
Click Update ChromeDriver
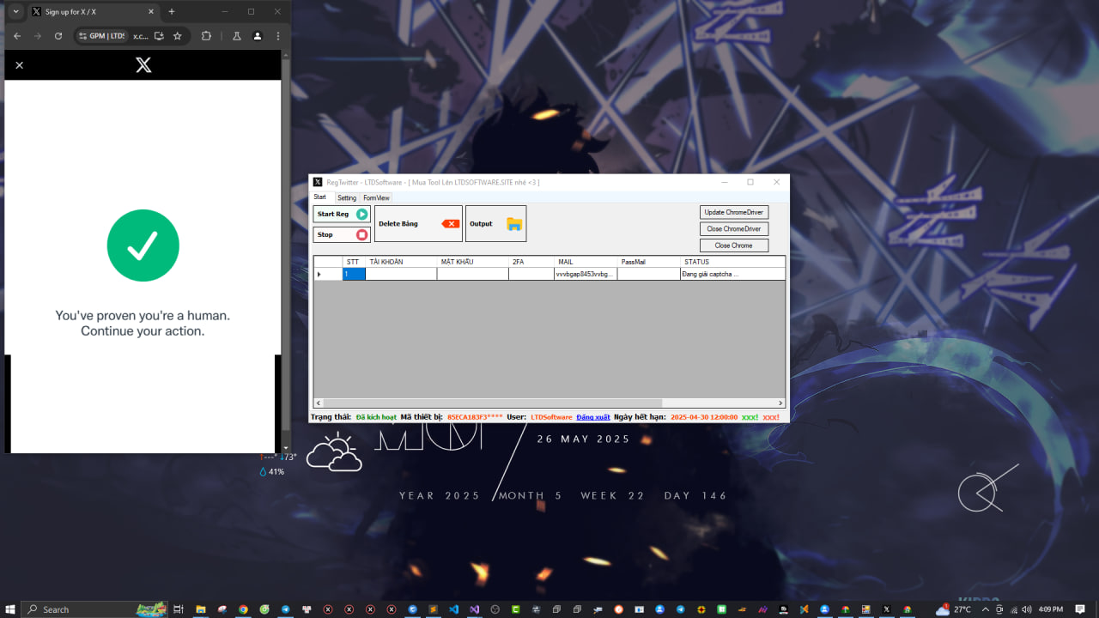[734, 212]
